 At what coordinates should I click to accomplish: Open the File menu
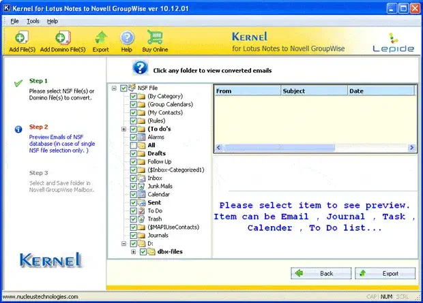[x=14, y=21]
